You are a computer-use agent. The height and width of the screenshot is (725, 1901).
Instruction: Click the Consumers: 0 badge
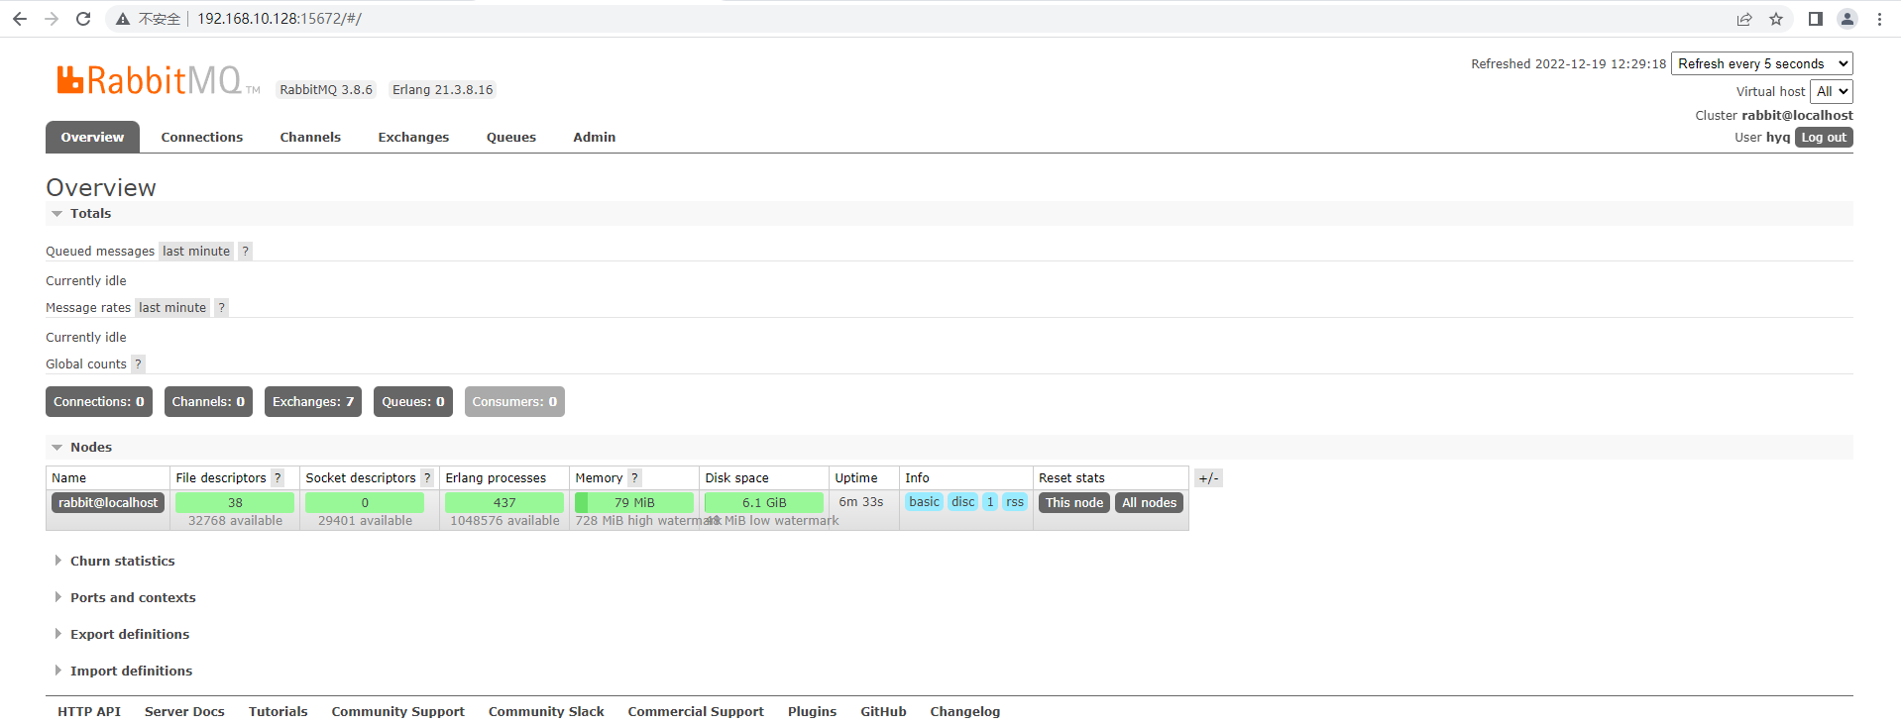click(514, 402)
